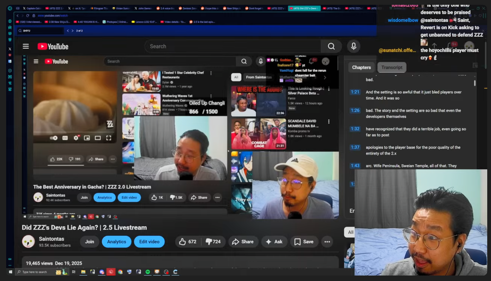Switch to the New Shiyu browser tab
The height and width of the screenshot is (281, 491).
(x=233, y=8)
